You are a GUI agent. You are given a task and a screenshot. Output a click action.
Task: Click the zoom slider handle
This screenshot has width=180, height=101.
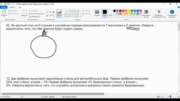pyautogui.click(x=170, y=97)
